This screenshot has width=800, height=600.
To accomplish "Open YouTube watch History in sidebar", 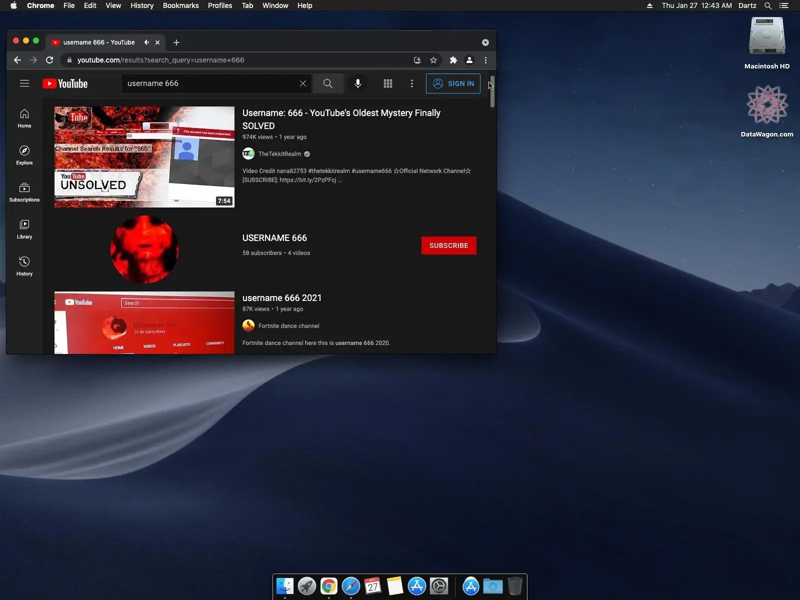I will pyautogui.click(x=24, y=266).
